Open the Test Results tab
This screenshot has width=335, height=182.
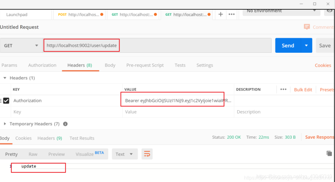pos(82,138)
